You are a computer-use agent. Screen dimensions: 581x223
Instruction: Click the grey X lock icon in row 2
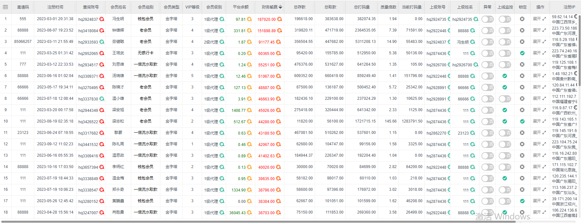pyautogui.click(x=522, y=31)
